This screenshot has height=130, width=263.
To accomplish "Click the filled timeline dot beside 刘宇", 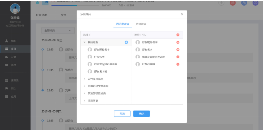I will pos(43,90).
